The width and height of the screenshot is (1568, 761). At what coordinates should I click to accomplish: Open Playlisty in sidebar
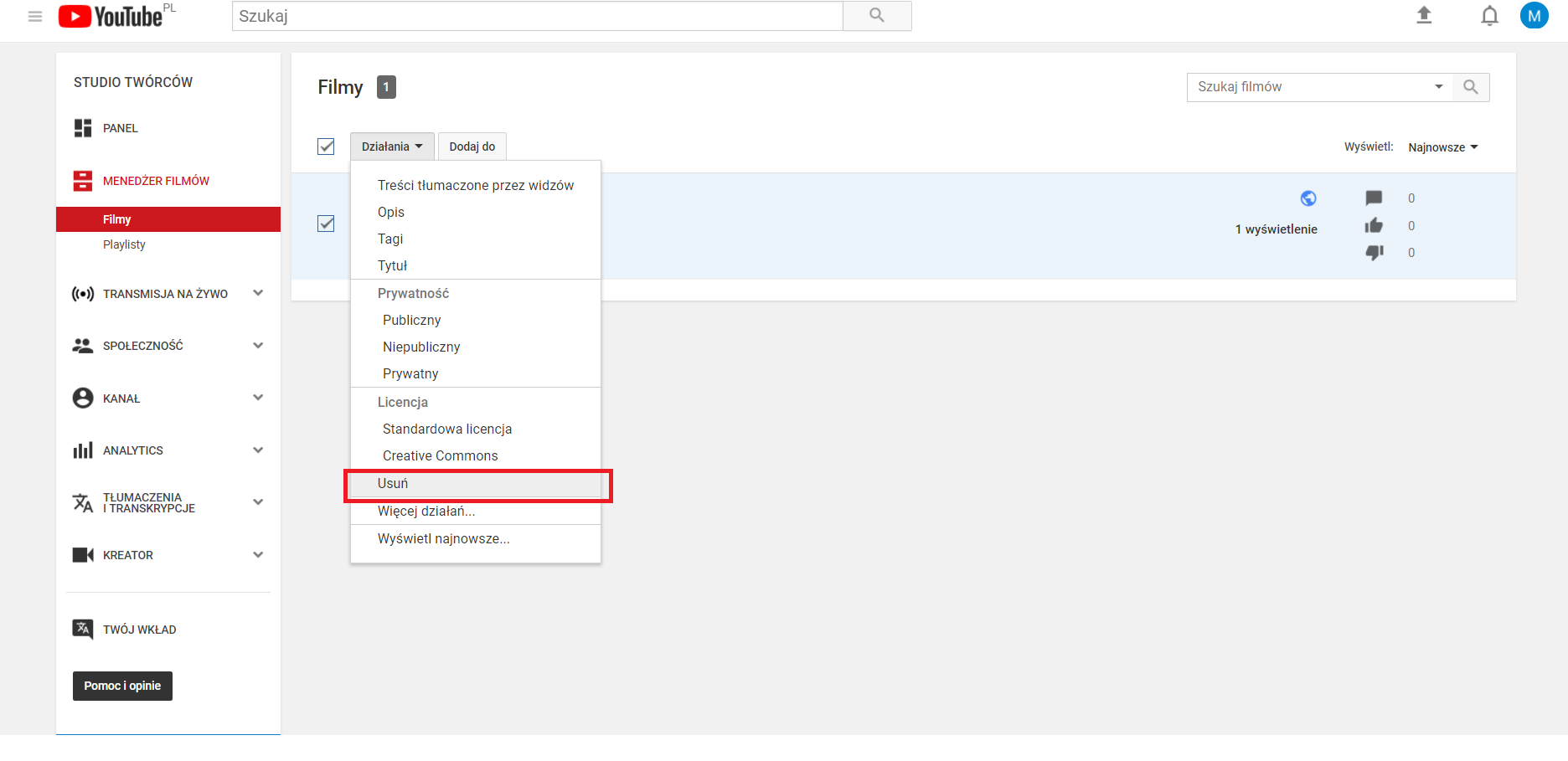124,244
